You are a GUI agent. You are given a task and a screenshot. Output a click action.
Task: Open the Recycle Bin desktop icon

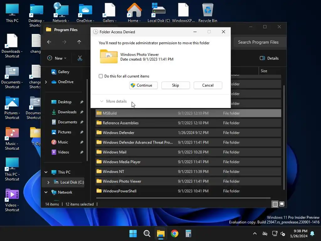click(208, 13)
